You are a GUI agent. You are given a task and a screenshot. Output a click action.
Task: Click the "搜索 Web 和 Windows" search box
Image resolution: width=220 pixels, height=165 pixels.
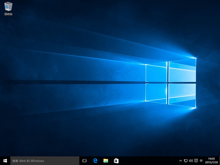44,161
